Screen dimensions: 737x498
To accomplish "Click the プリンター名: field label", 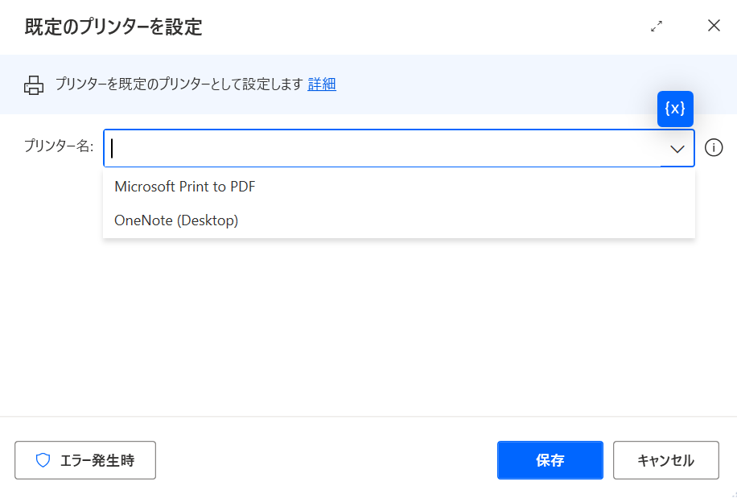I will click(x=59, y=146).
